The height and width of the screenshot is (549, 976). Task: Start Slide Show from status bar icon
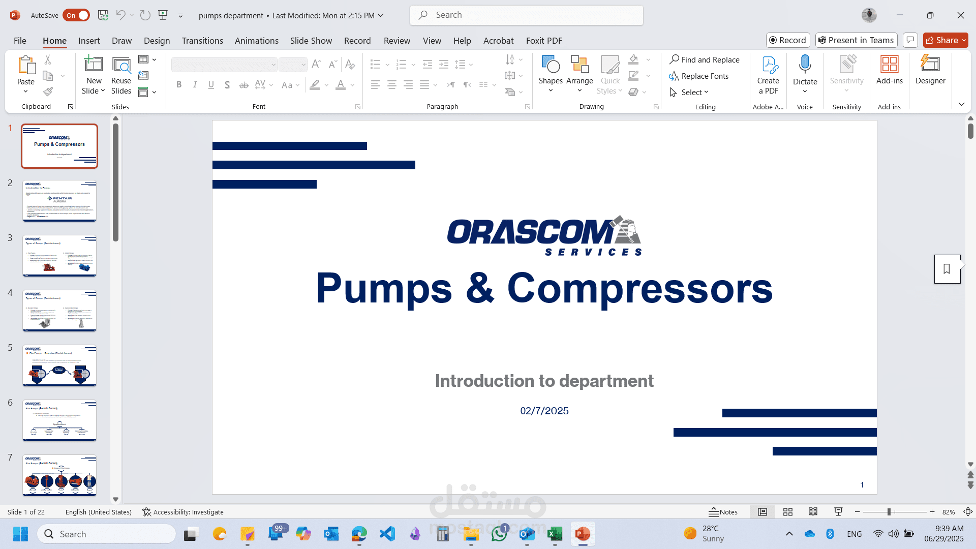838,512
